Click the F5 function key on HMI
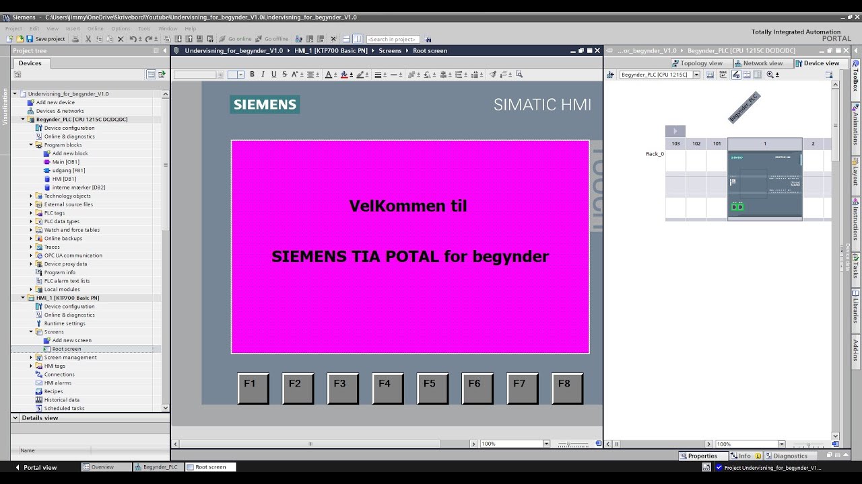Screen dimensions: 862x484 click(432, 389)
